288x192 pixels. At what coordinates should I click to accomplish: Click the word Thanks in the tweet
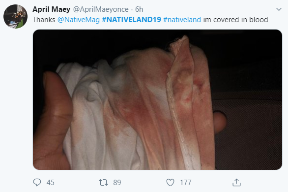(x=44, y=20)
